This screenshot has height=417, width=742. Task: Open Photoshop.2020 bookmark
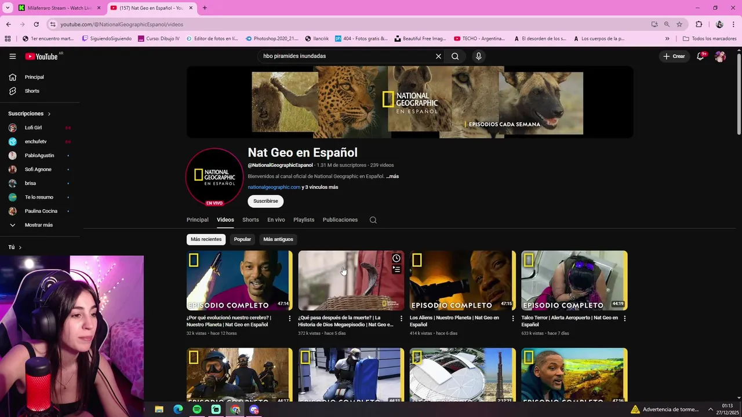point(271,39)
